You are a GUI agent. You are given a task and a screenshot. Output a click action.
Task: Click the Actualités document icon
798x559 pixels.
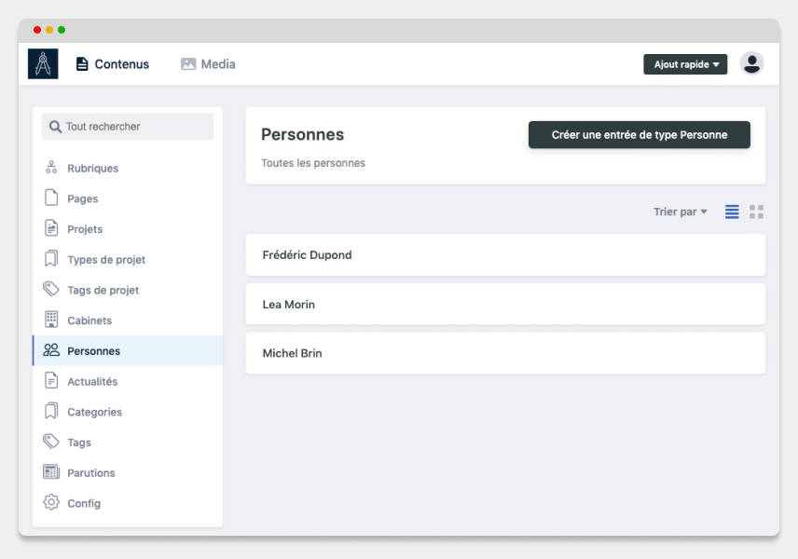point(51,380)
